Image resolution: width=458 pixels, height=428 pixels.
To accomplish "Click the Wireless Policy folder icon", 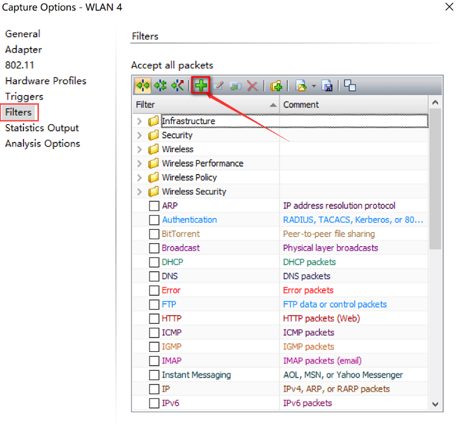I will (x=153, y=177).
